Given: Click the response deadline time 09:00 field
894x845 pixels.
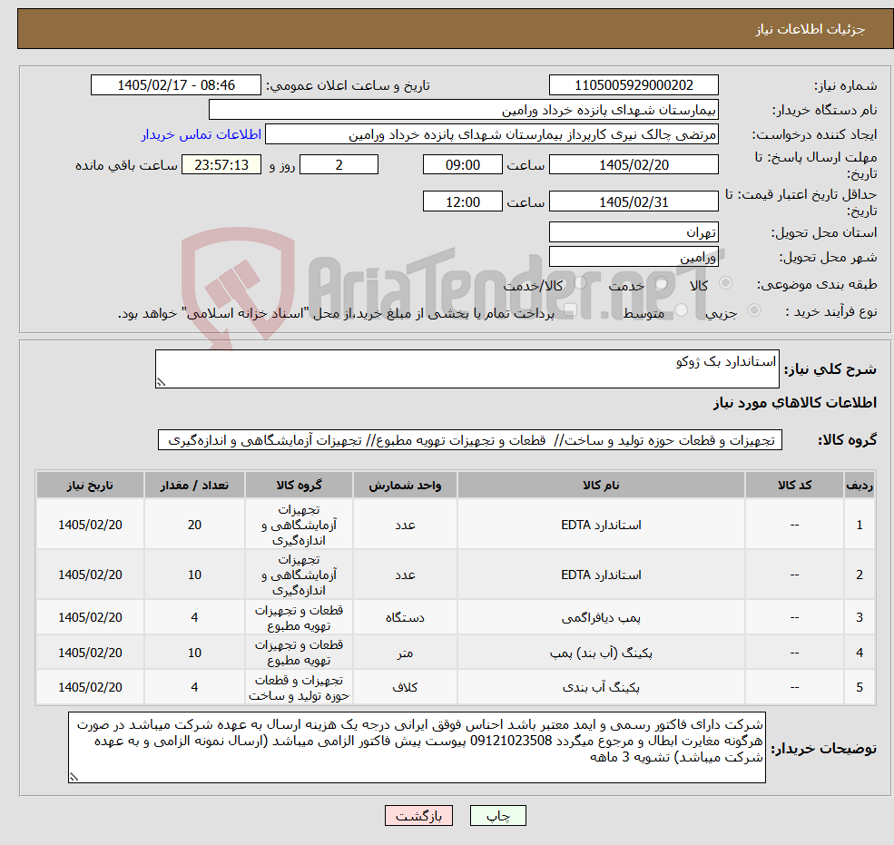Looking at the screenshot, I should pyautogui.click(x=462, y=165).
